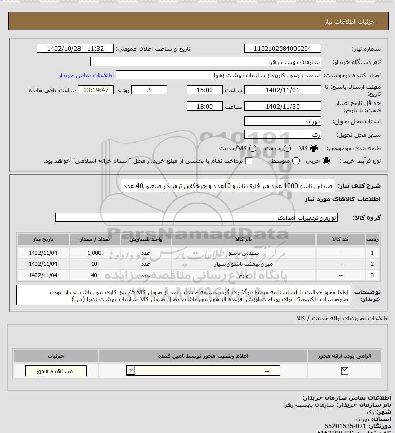Click the ردیف column header

click(372, 239)
